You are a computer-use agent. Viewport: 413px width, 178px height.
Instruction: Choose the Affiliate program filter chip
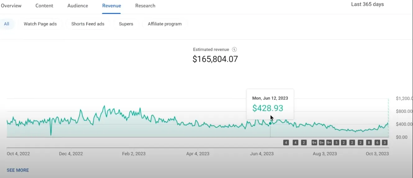tap(165, 24)
